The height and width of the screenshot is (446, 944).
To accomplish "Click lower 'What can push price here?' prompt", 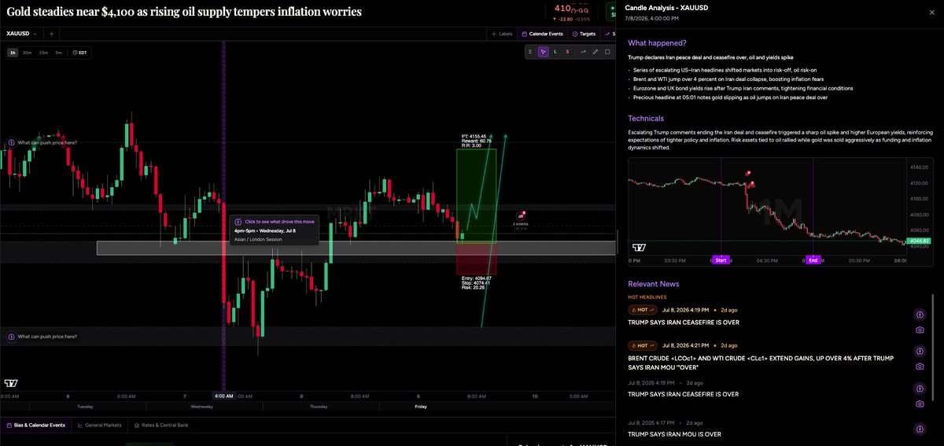I will tap(42, 337).
